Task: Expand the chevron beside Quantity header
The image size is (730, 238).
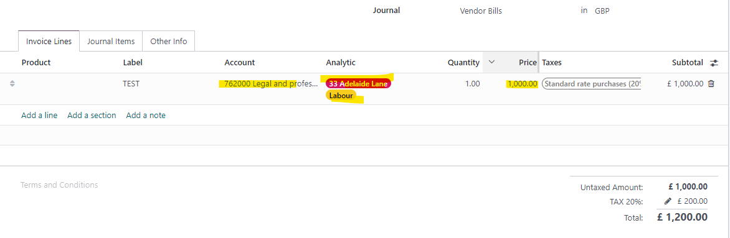Action: click(491, 62)
